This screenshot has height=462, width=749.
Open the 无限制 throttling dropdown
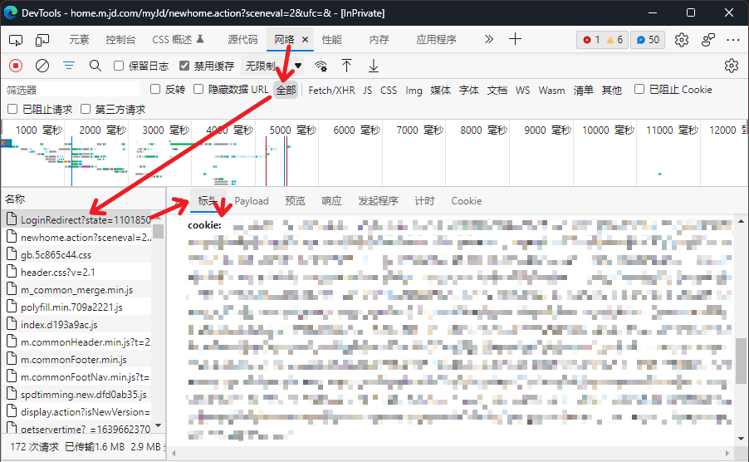click(x=272, y=66)
